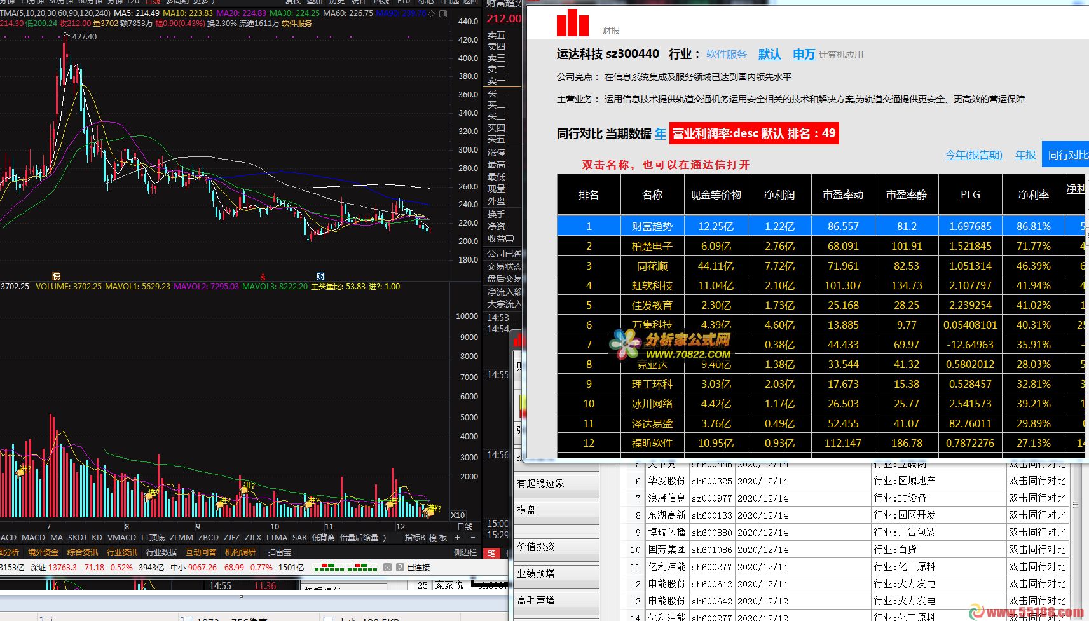
Task: Switch to the SKDJ indicator tab
Action: pos(77,538)
